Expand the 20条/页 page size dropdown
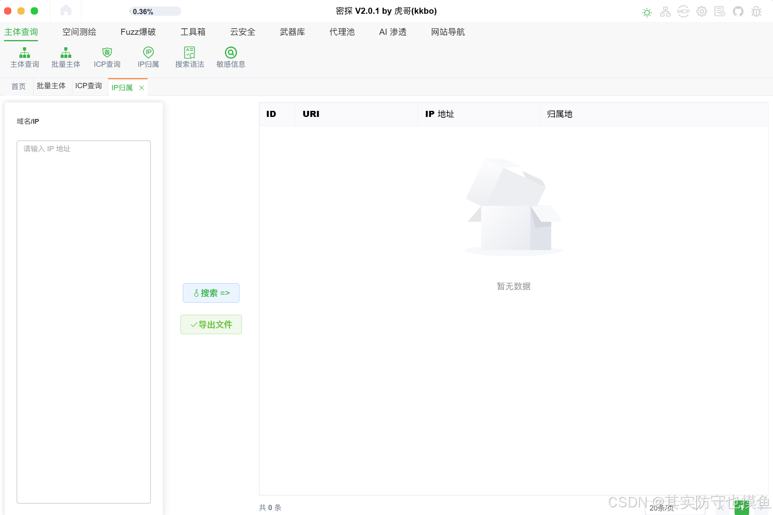 coord(675,508)
